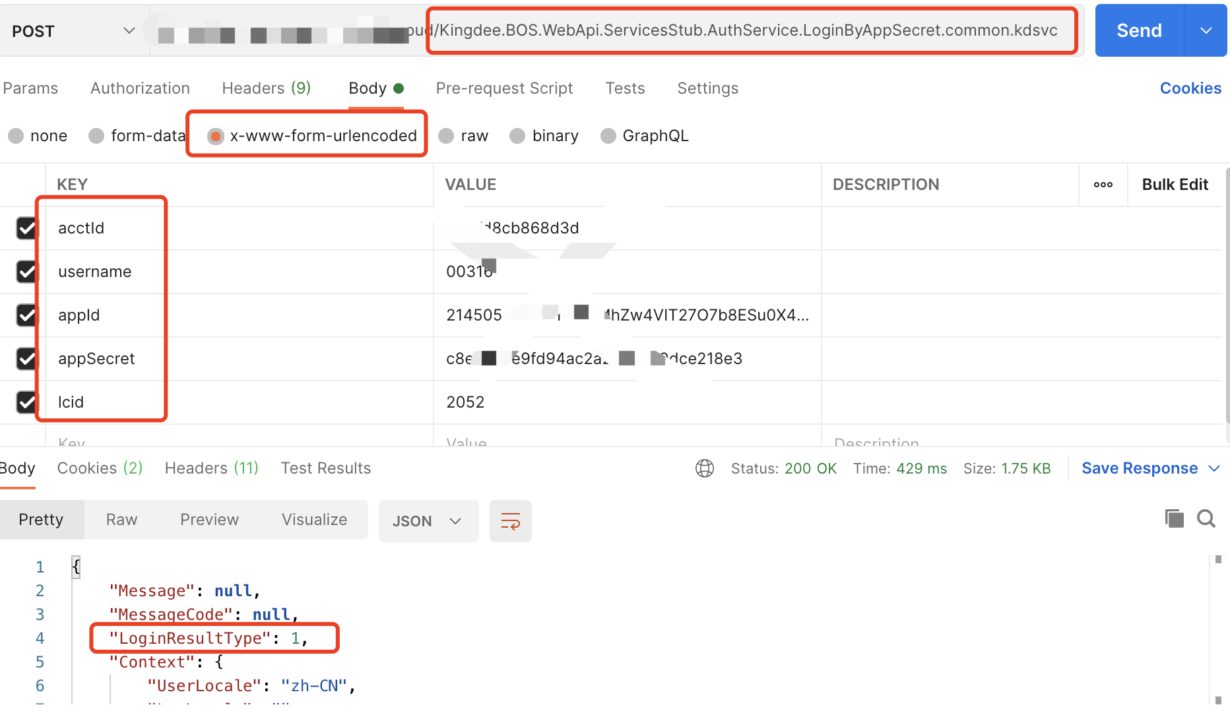
Task: Open the Headers tab showing nine headers
Action: (x=267, y=88)
